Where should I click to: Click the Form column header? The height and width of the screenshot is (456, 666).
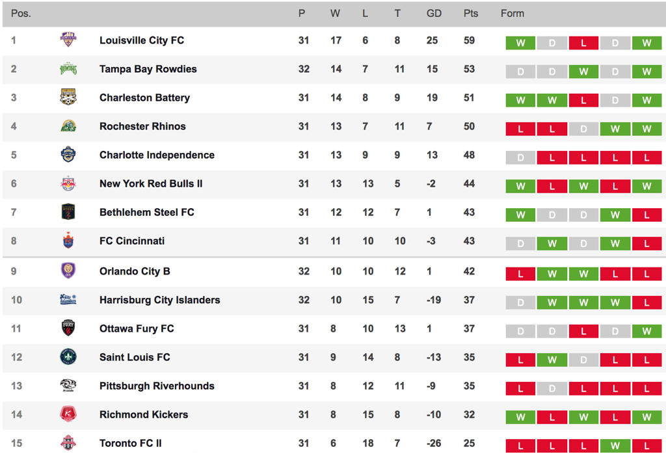point(513,14)
